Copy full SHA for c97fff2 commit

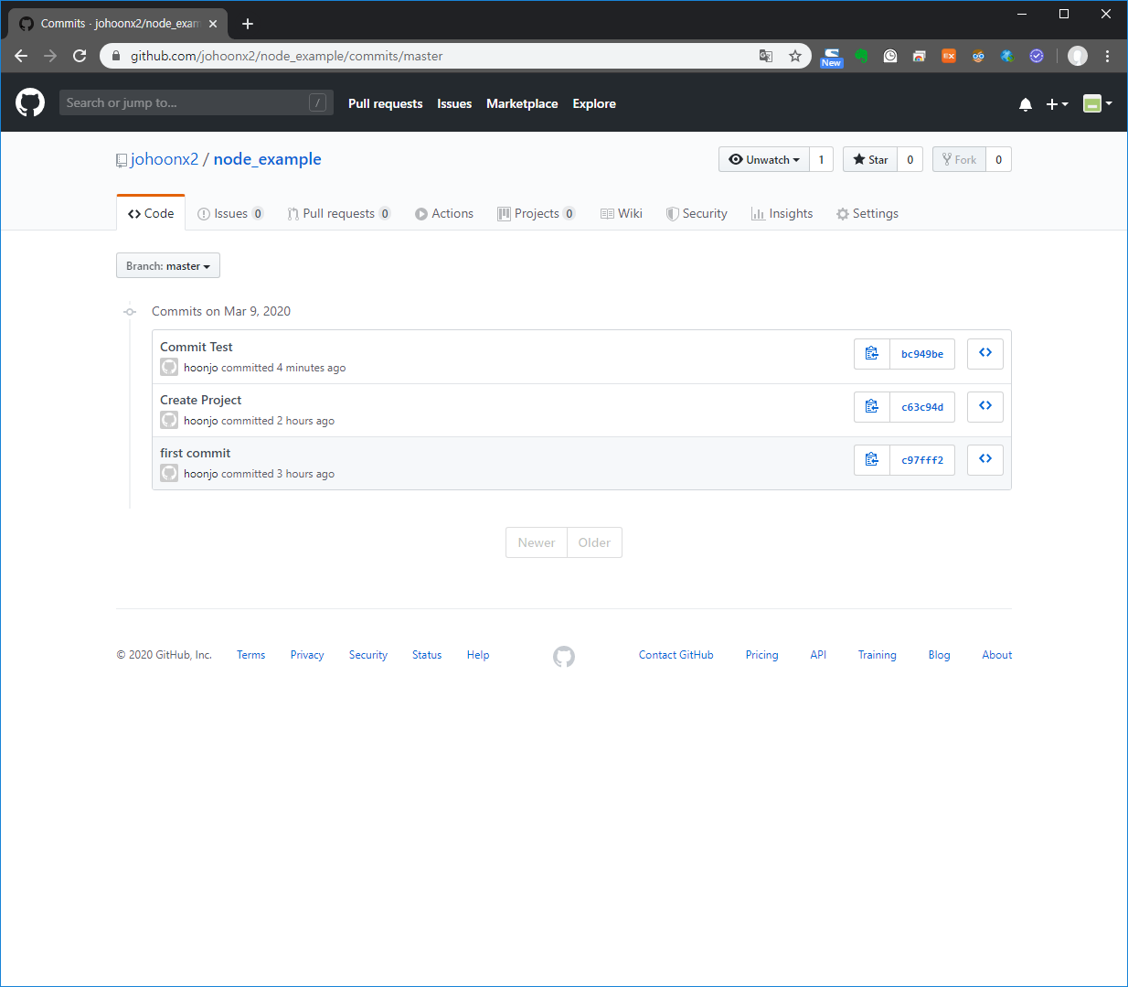tap(872, 460)
